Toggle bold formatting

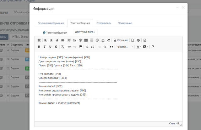39,47
